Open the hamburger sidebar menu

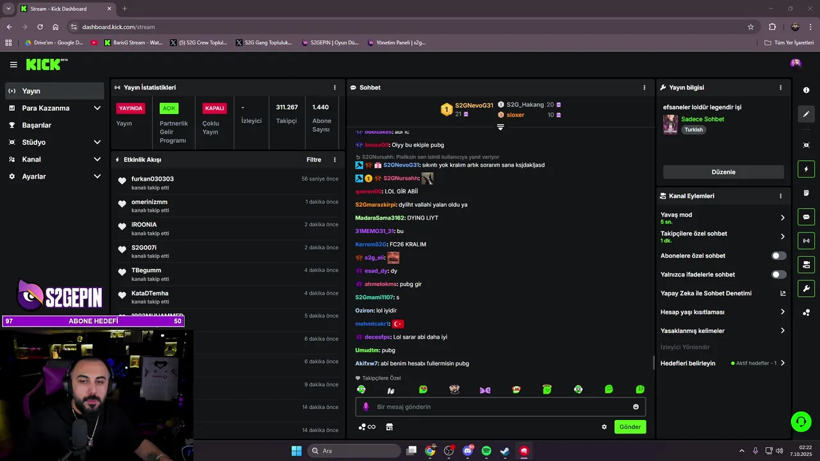coord(13,65)
